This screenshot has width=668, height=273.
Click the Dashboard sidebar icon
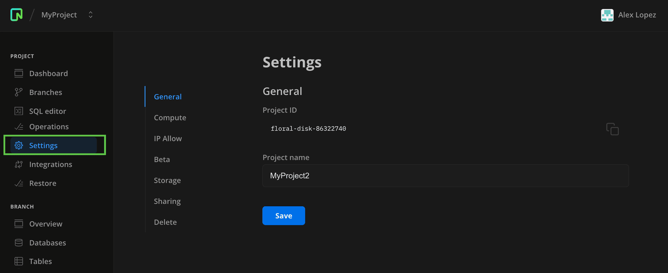pos(19,73)
